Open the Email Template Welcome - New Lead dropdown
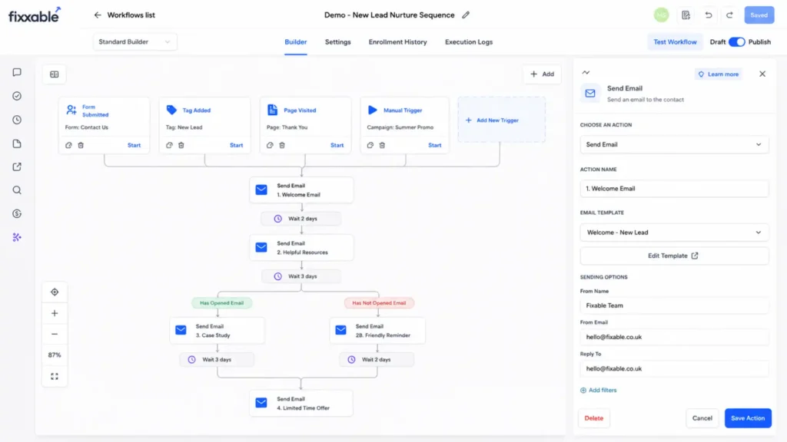Screen dimensions: 787x442 tap(674, 233)
